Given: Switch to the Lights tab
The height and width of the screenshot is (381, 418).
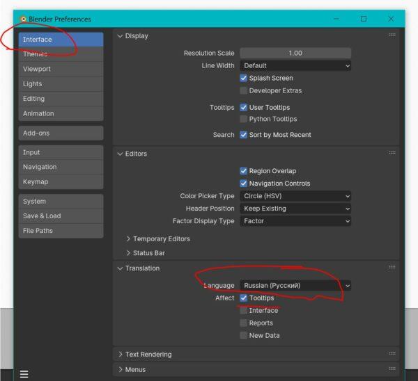Looking at the screenshot, I should (61, 84).
